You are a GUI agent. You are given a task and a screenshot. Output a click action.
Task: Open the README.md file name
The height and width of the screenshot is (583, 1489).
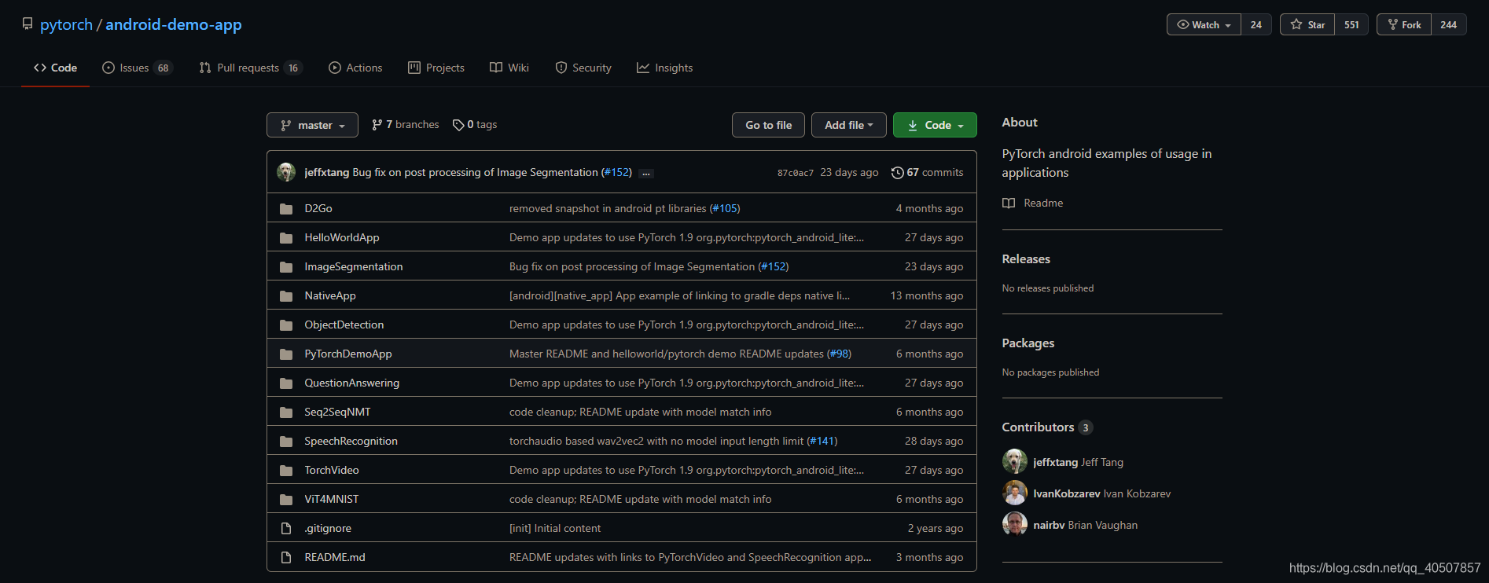[335, 557]
